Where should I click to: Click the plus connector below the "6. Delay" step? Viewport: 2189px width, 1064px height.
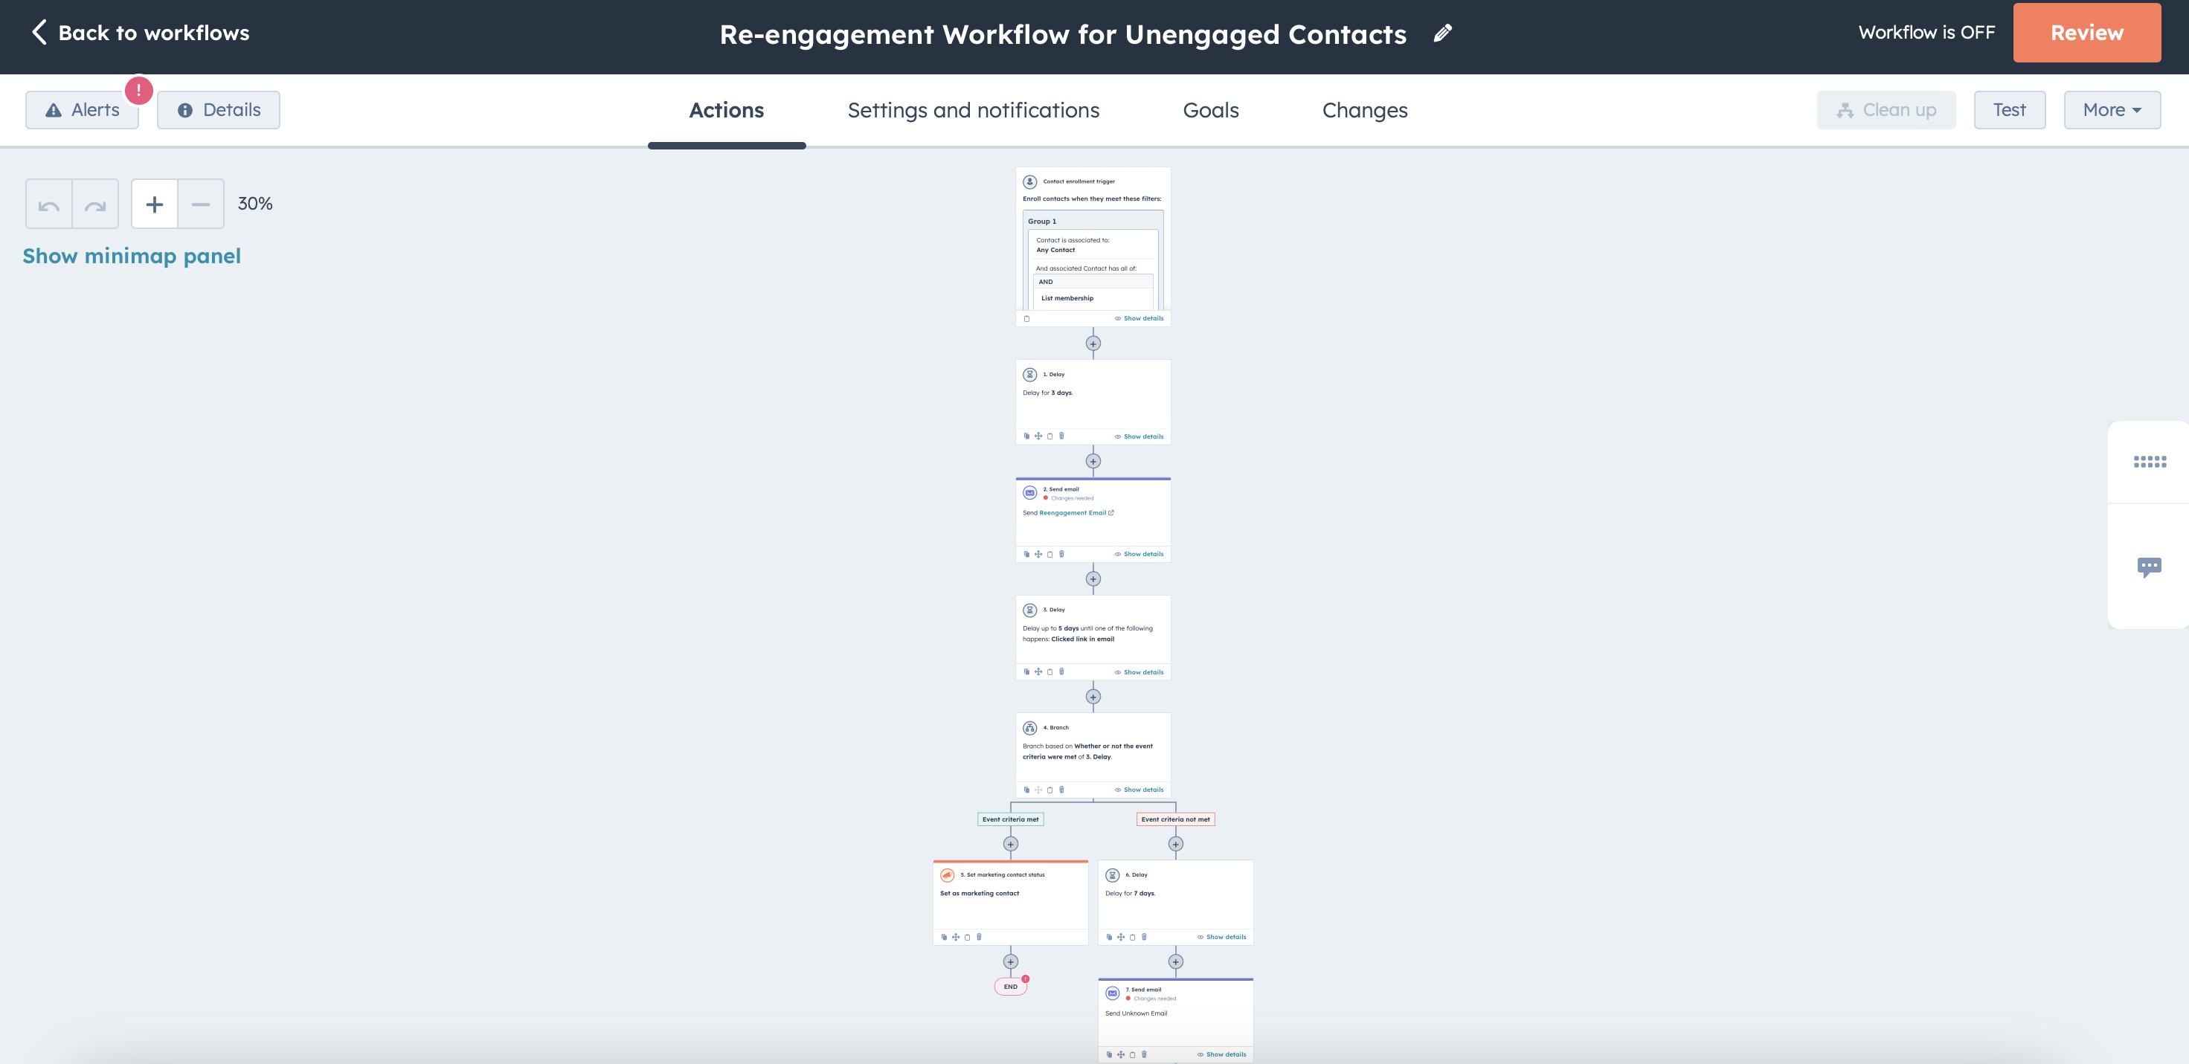click(1176, 961)
